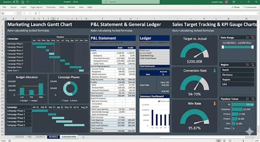
Task: Click the zoom in plus icon
Action: point(252,141)
